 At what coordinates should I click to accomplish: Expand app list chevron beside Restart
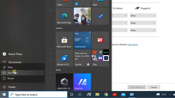pos(51,78)
